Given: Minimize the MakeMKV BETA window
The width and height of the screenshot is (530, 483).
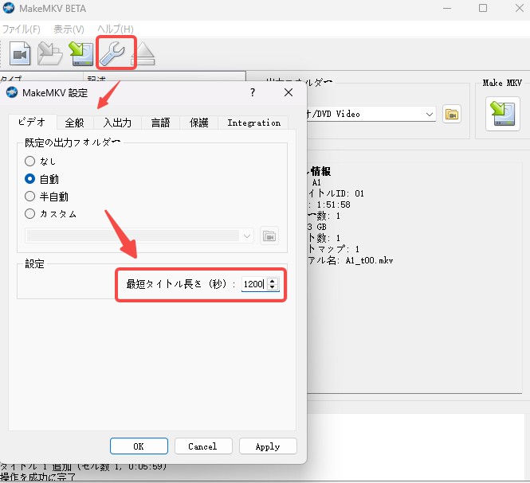Looking at the screenshot, I should tap(447, 8).
